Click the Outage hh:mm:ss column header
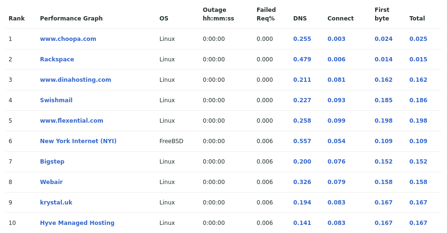The height and width of the screenshot is (233, 447). tap(219, 14)
